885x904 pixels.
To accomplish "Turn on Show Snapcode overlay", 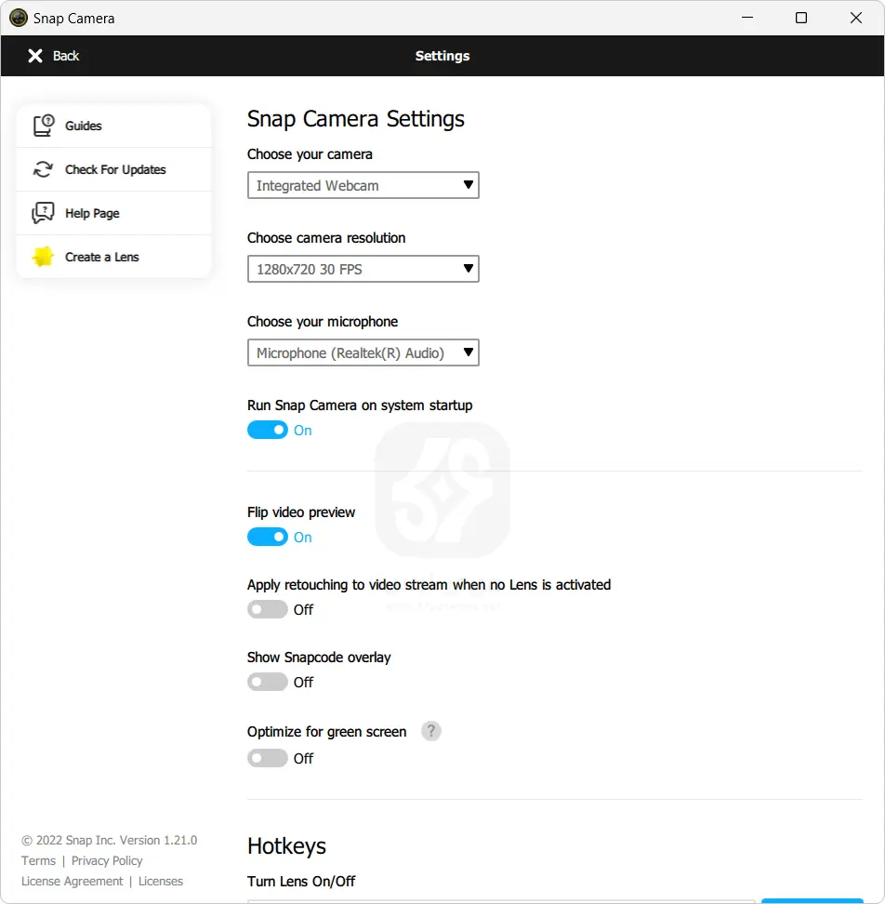I will (268, 682).
